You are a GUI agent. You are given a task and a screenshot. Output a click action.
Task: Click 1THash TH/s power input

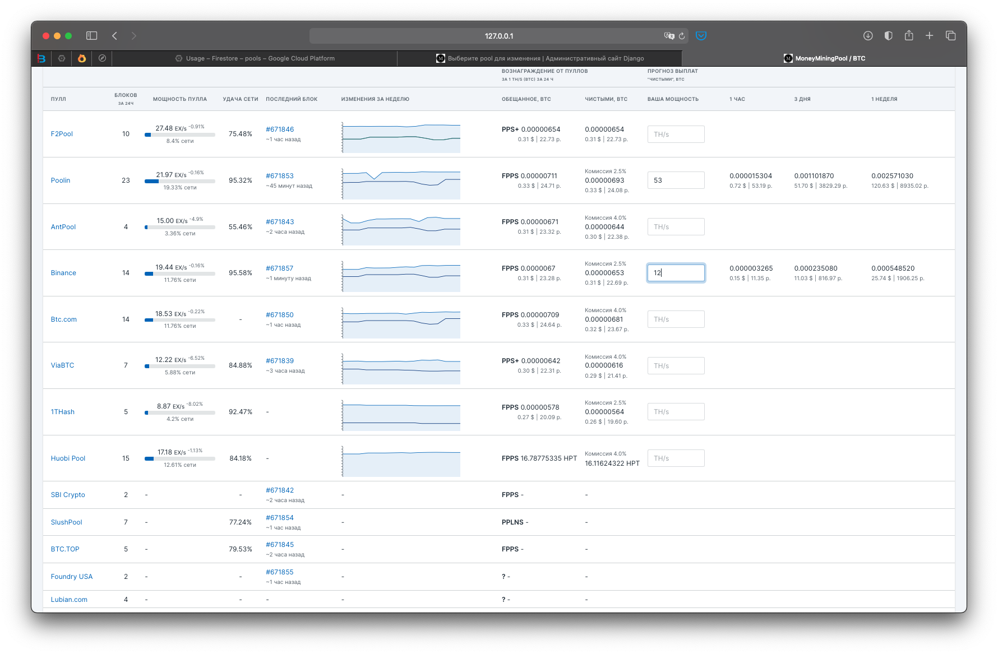[x=676, y=412]
